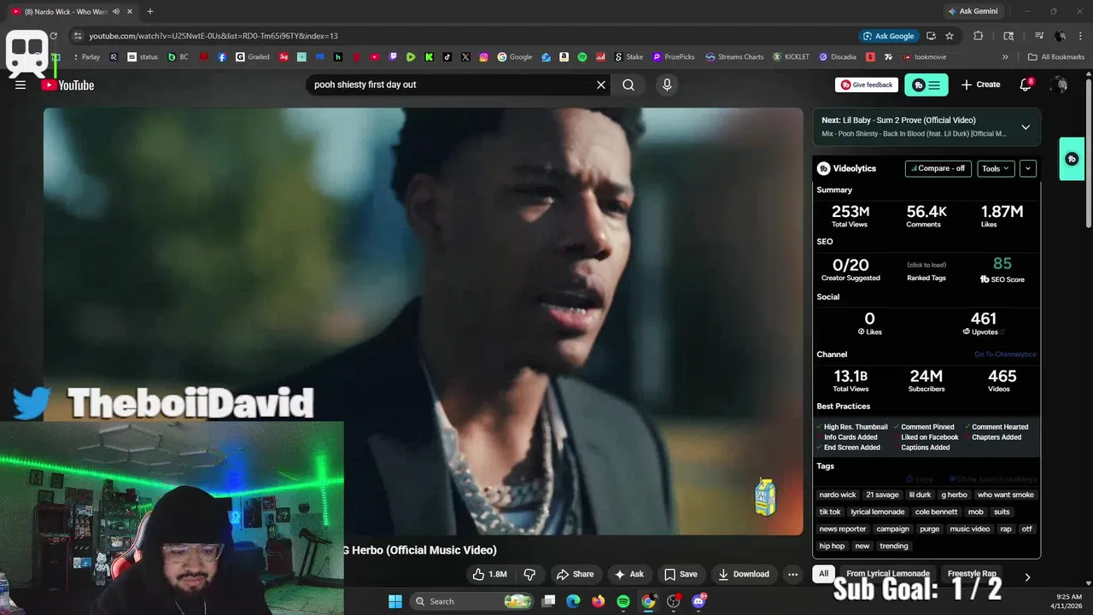This screenshot has width=1093, height=615.
Task: Open YouTube notifications bell
Action: click(1026, 85)
